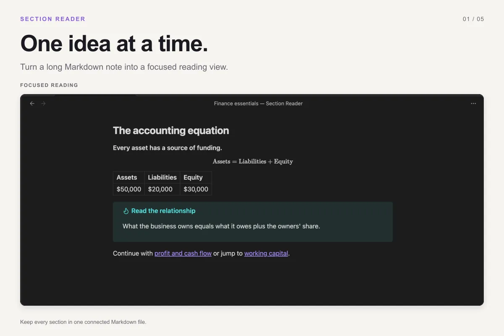Open the three-dot more options menu
504x336 pixels.
(x=473, y=103)
